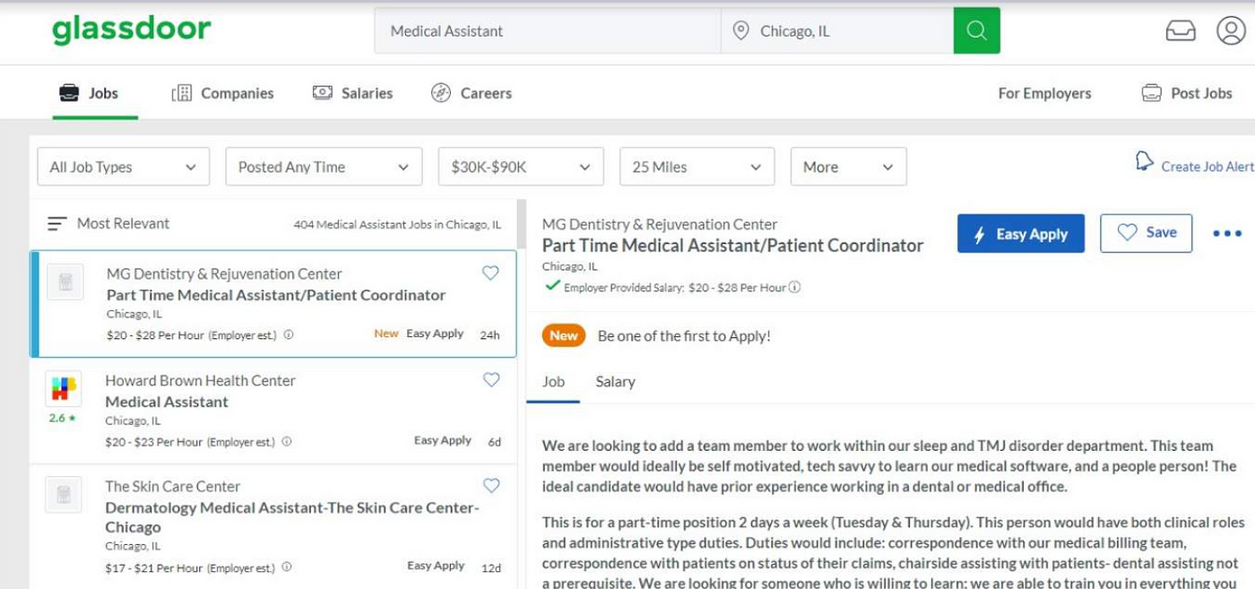
Task: Go to the Companies tab
Action: pos(222,93)
